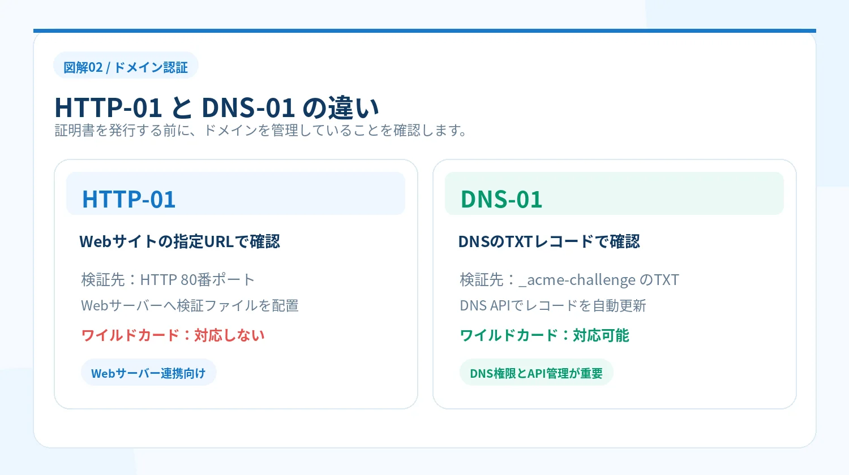Click the red ワイルドカード：対応しない text
Viewport: 849px width, 475px height.
[x=173, y=335]
